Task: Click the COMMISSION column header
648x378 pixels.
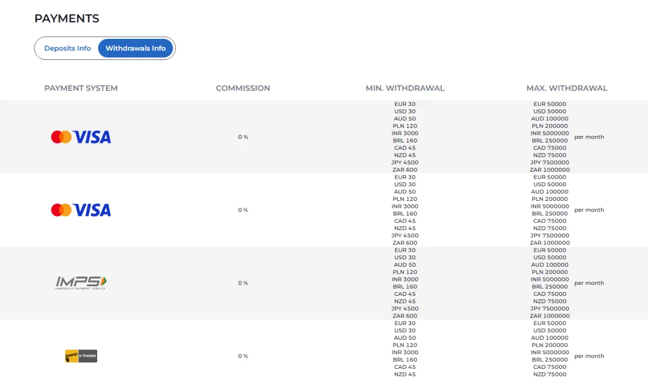Action: [x=243, y=88]
